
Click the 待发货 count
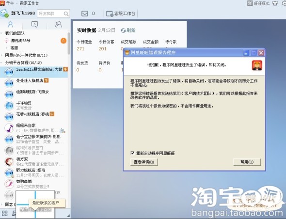coord(78,70)
